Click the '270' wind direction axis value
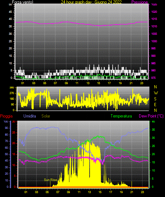 coord(12,93)
